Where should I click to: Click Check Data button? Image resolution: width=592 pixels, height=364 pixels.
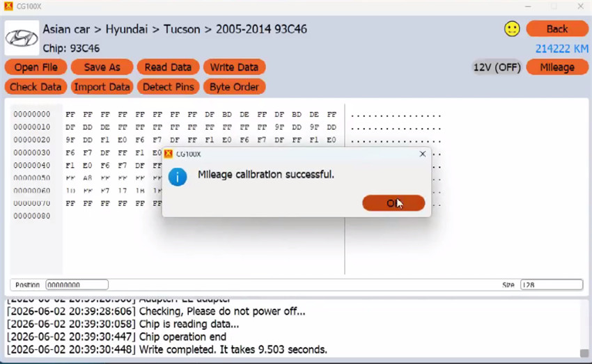pos(36,87)
